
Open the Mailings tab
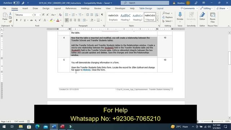click(85, 8)
